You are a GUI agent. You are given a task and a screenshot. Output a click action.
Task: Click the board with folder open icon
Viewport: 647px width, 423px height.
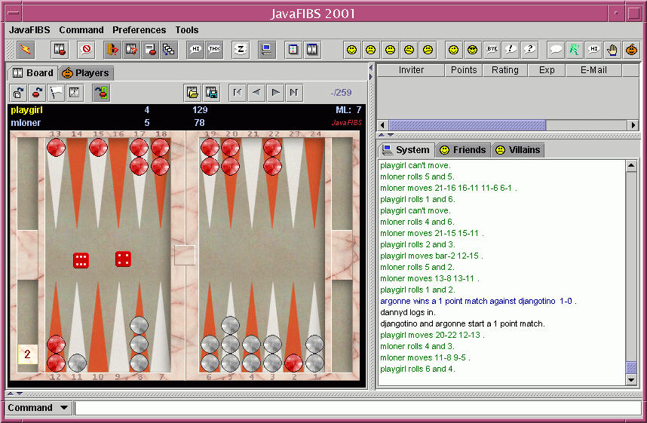[x=192, y=93]
